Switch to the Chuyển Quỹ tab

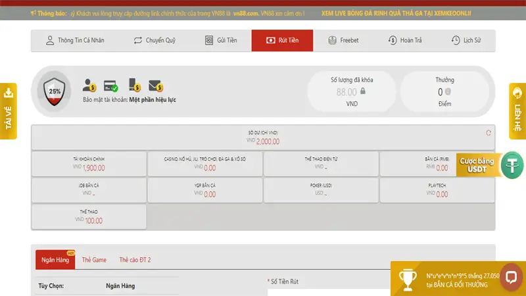pyautogui.click(x=155, y=40)
